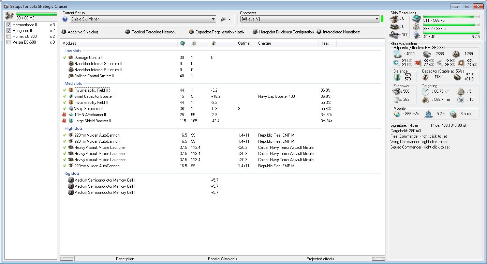Viewport: 487px width, 264px height.
Task: Click the drone bandwidth icon beside 40 / 40
Action: [416, 34]
